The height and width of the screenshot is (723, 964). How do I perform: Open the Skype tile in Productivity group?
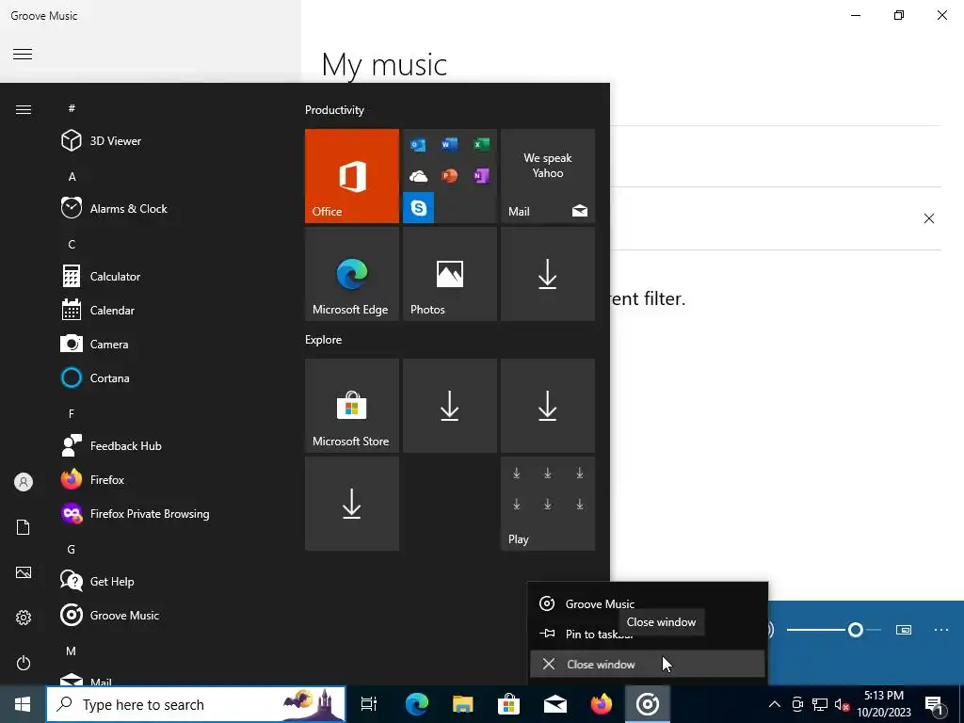419,208
